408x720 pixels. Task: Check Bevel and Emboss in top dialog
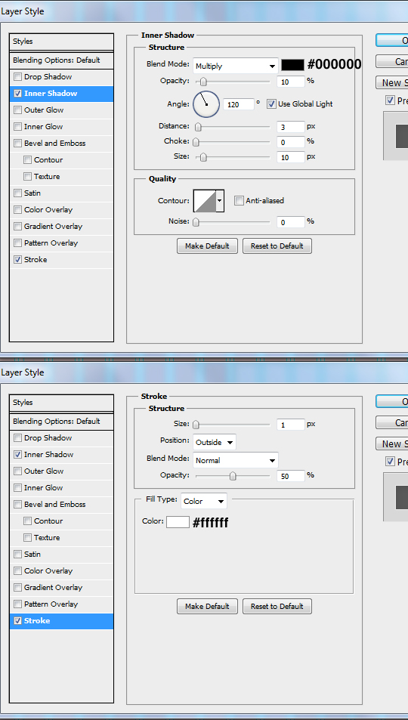[x=18, y=143]
